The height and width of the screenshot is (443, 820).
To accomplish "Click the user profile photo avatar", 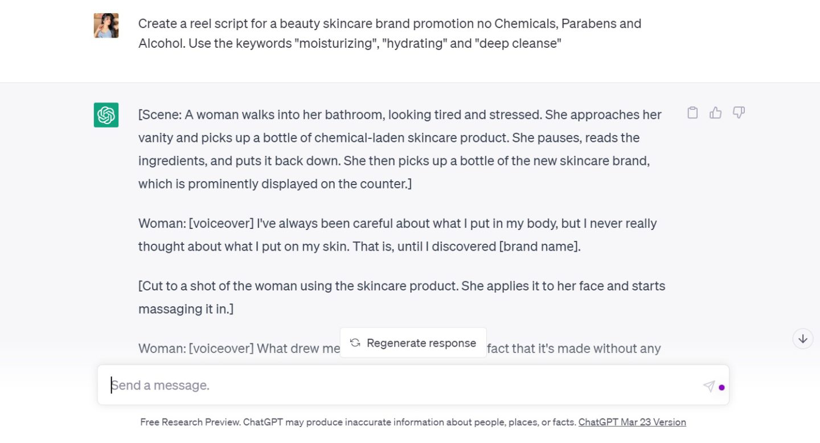I will [x=106, y=26].
